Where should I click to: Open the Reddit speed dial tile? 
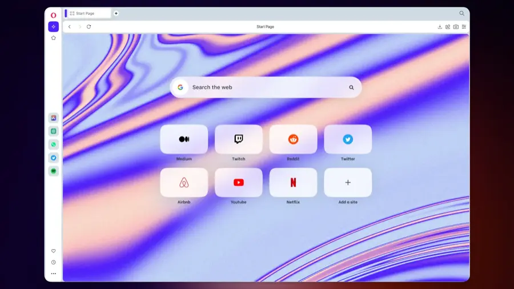(293, 139)
